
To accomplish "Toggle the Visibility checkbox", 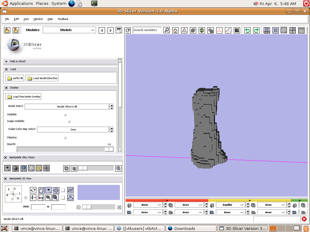I will click(65, 115).
